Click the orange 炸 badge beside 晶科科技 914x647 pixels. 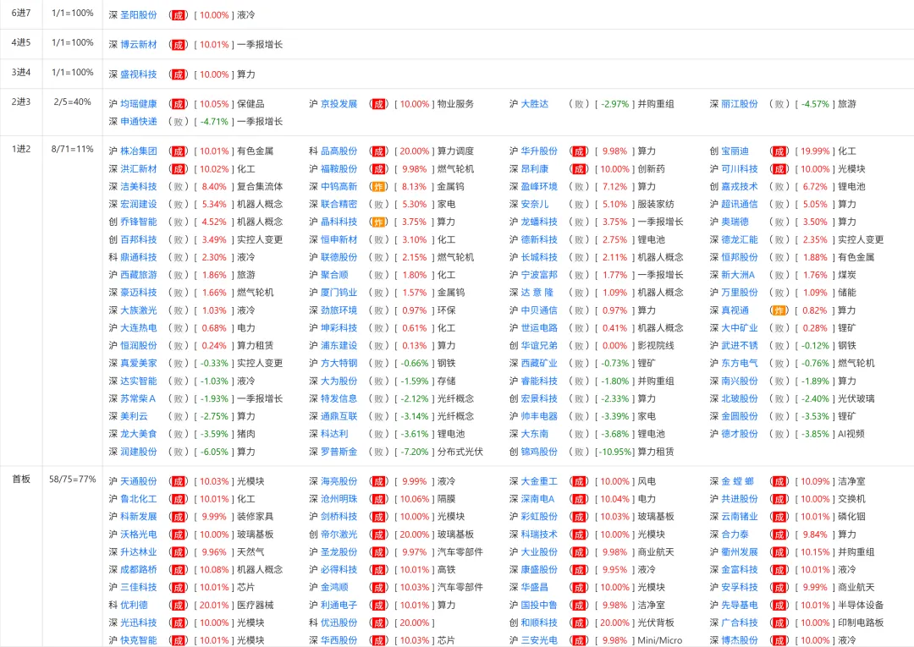click(x=379, y=222)
